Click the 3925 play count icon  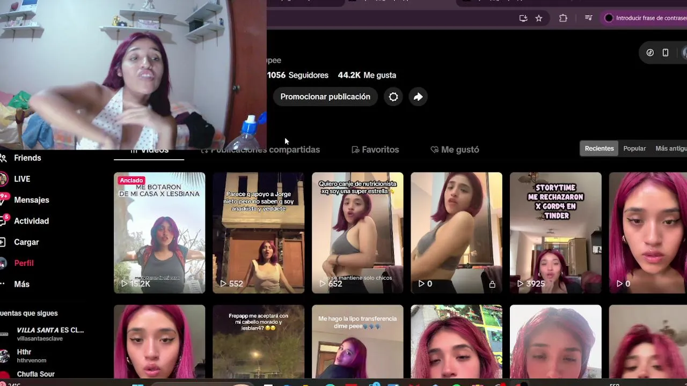point(520,284)
